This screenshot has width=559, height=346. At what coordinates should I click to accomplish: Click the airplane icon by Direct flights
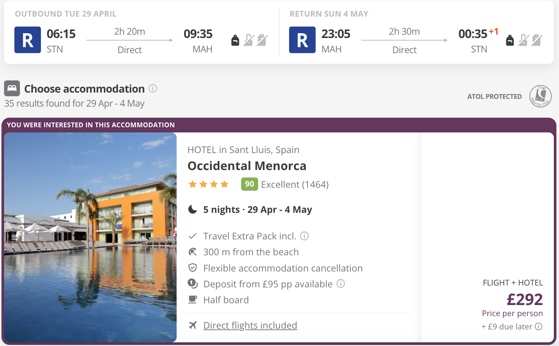coord(192,325)
